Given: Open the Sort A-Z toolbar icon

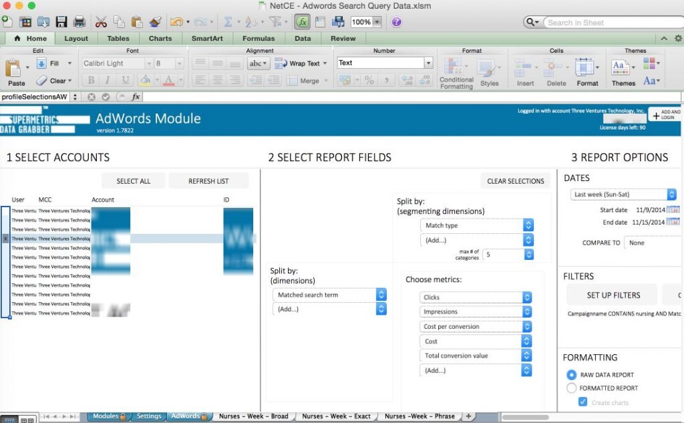Looking at the screenshot, I should (x=251, y=22).
